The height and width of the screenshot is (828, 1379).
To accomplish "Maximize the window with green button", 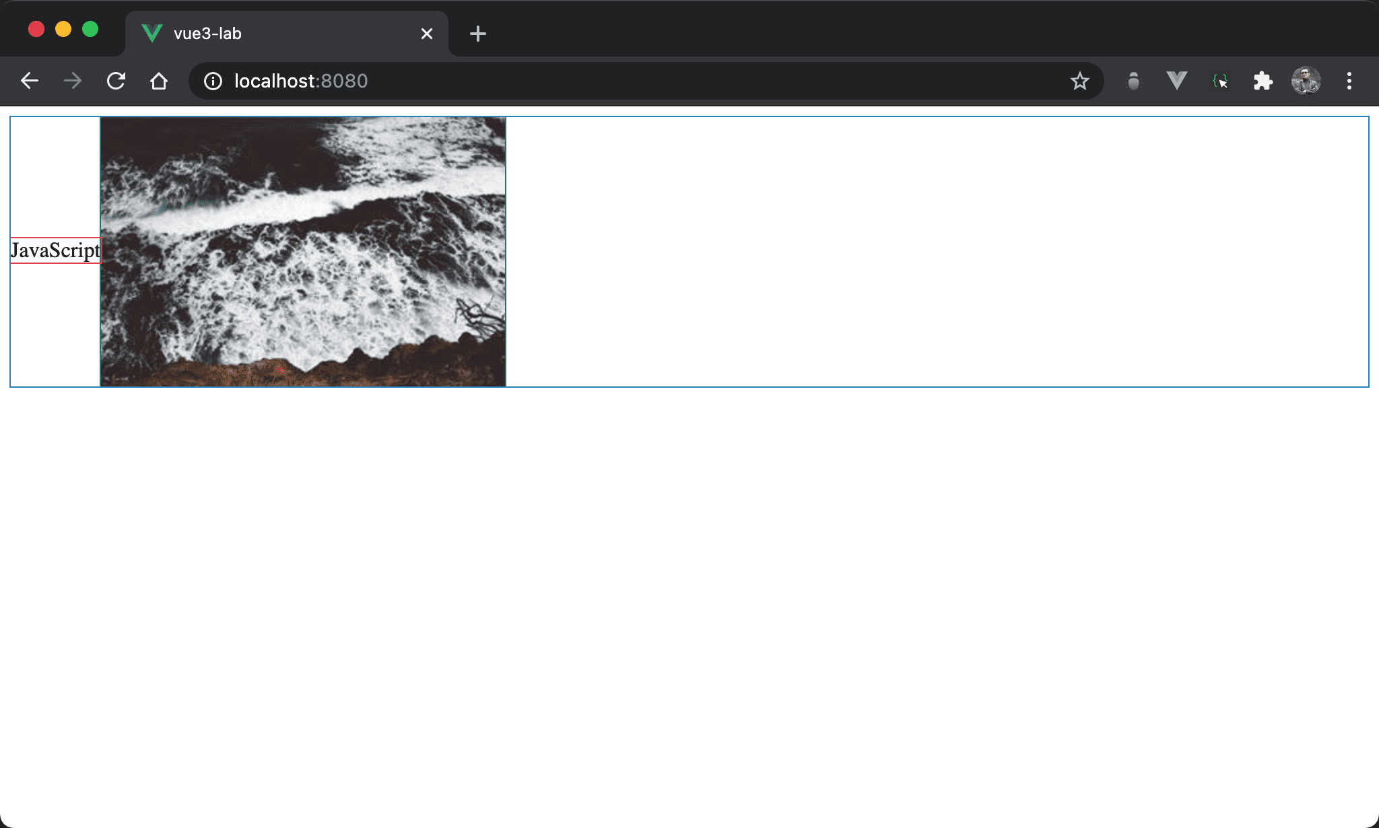I will pos(90,30).
